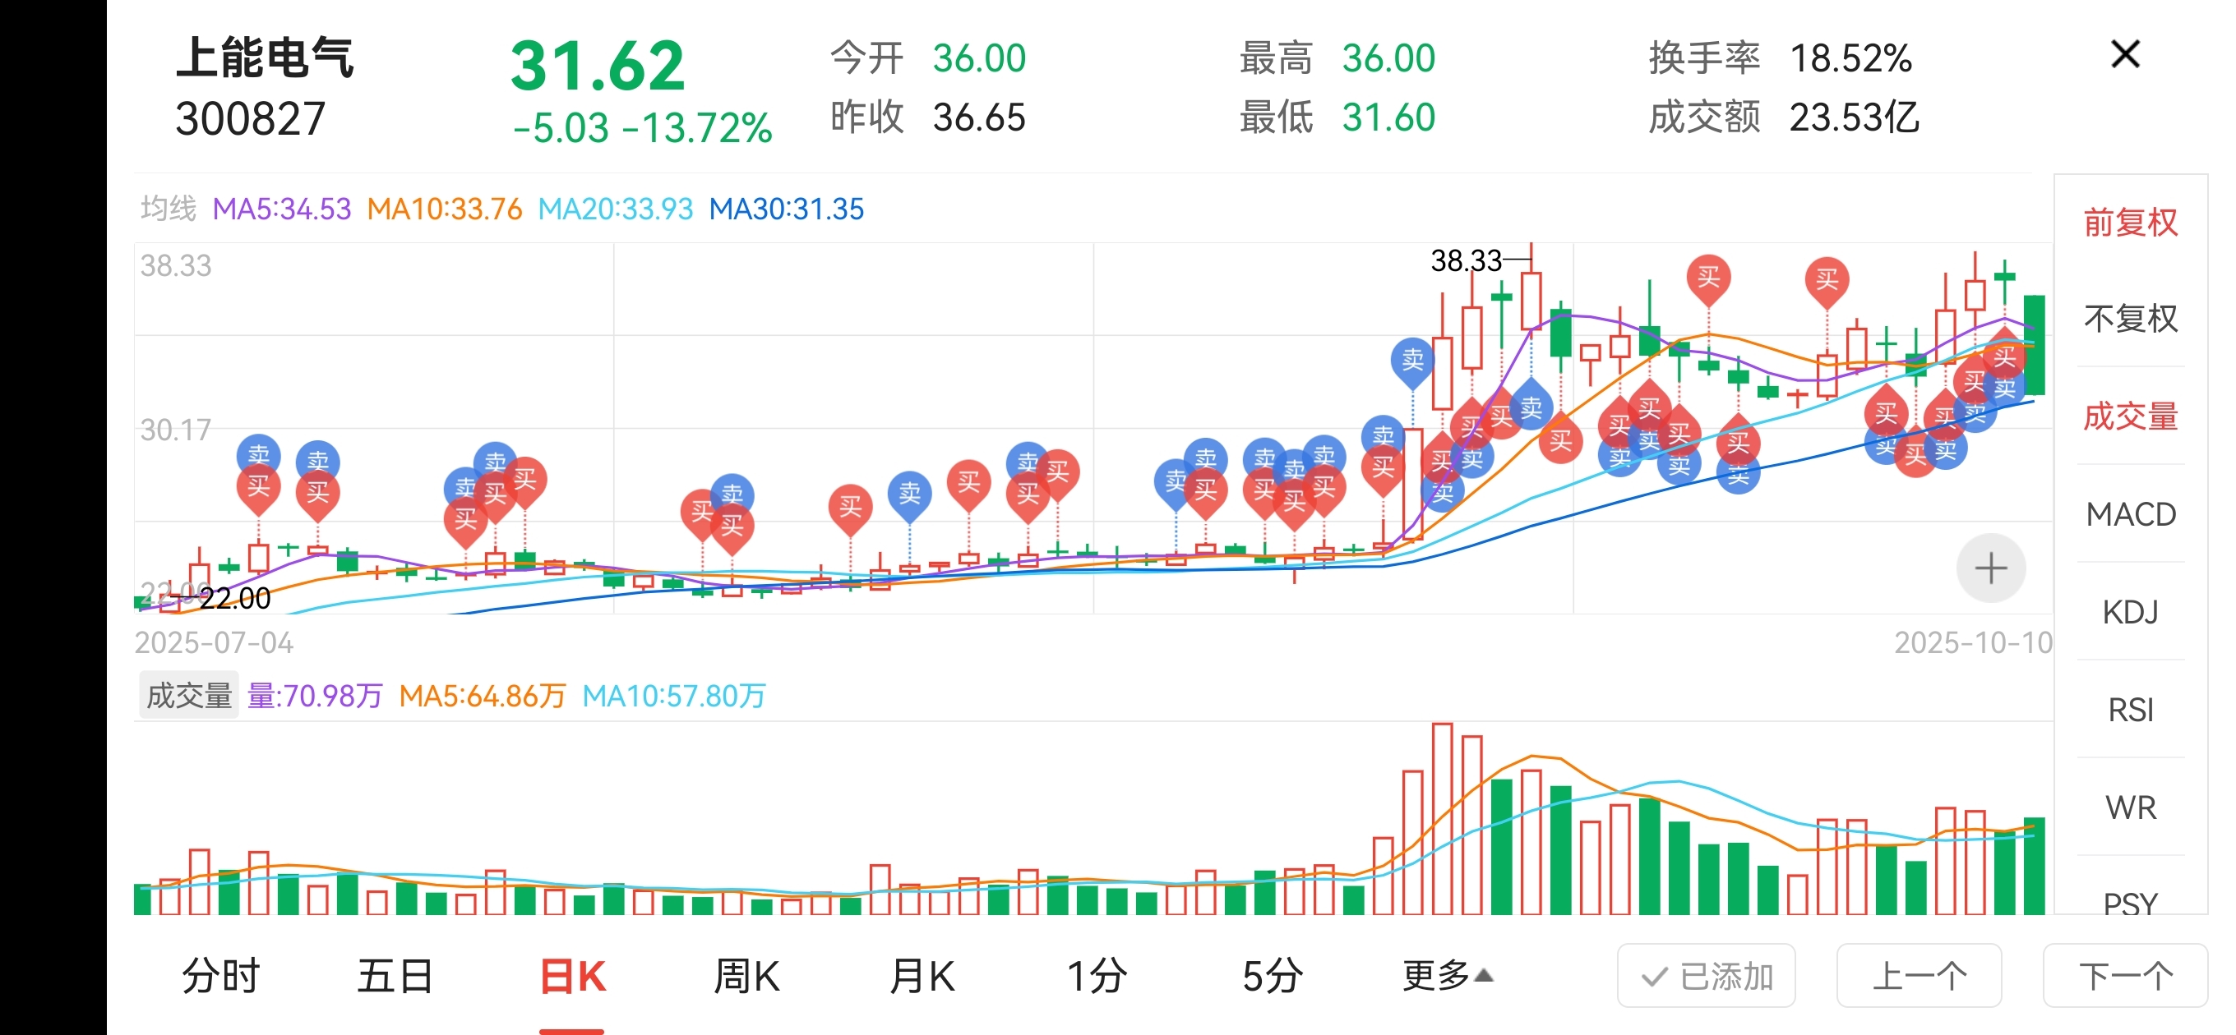Select 前复权 price adjustment mode
Screen dimensions: 2236x1035
pyautogui.click(x=2130, y=223)
